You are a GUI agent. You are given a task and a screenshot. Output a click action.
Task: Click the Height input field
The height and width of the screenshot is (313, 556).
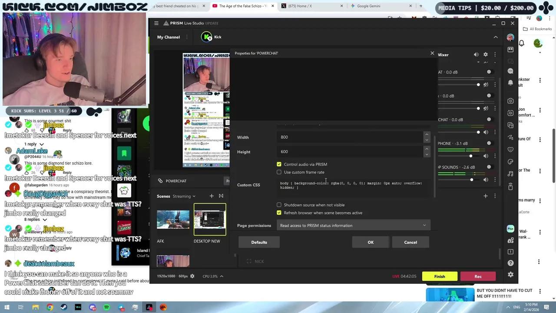[x=350, y=151]
